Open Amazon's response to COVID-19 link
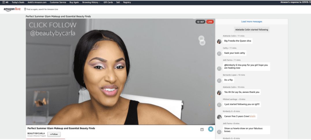The width and height of the screenshot is (311, 140). pyautogui.click(x=295, y=2)
